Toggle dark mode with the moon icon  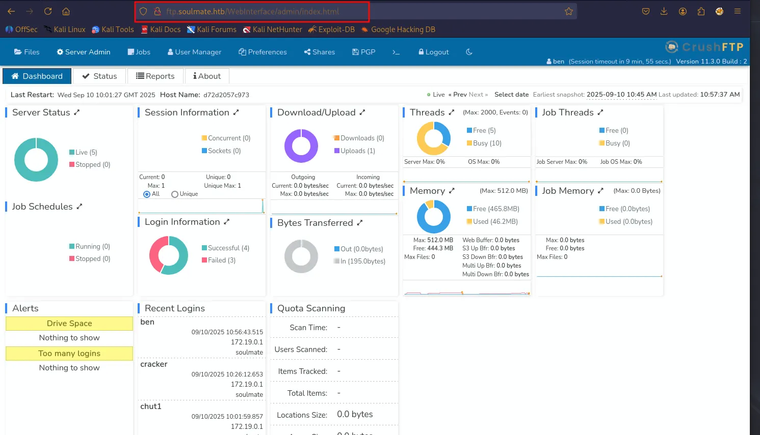pyautogui.click(x=469, y=52)
